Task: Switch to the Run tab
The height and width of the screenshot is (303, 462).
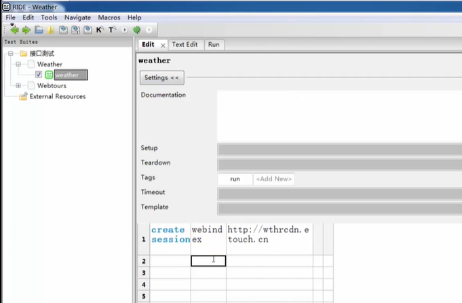Action: tap(214, 45)
